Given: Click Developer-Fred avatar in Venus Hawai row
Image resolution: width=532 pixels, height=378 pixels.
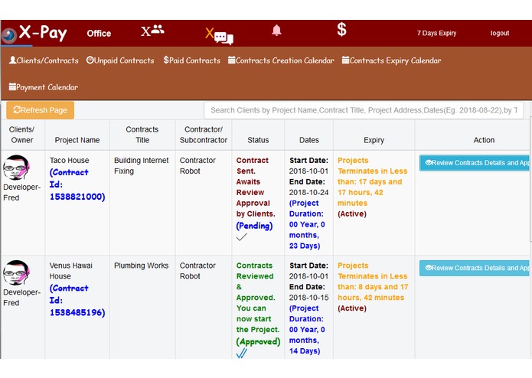Looking at the screenshot, I should coord(16,272).
